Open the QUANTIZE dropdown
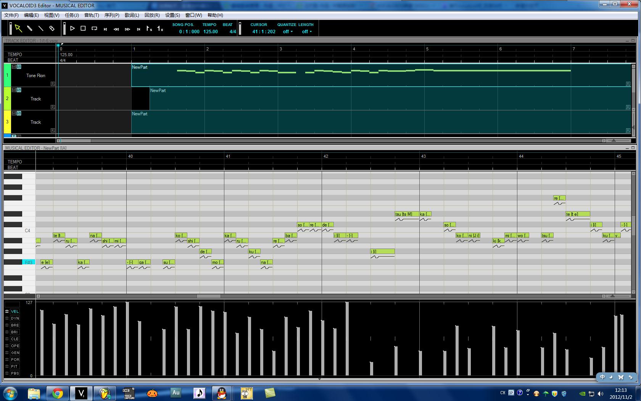 coord(288,32)
